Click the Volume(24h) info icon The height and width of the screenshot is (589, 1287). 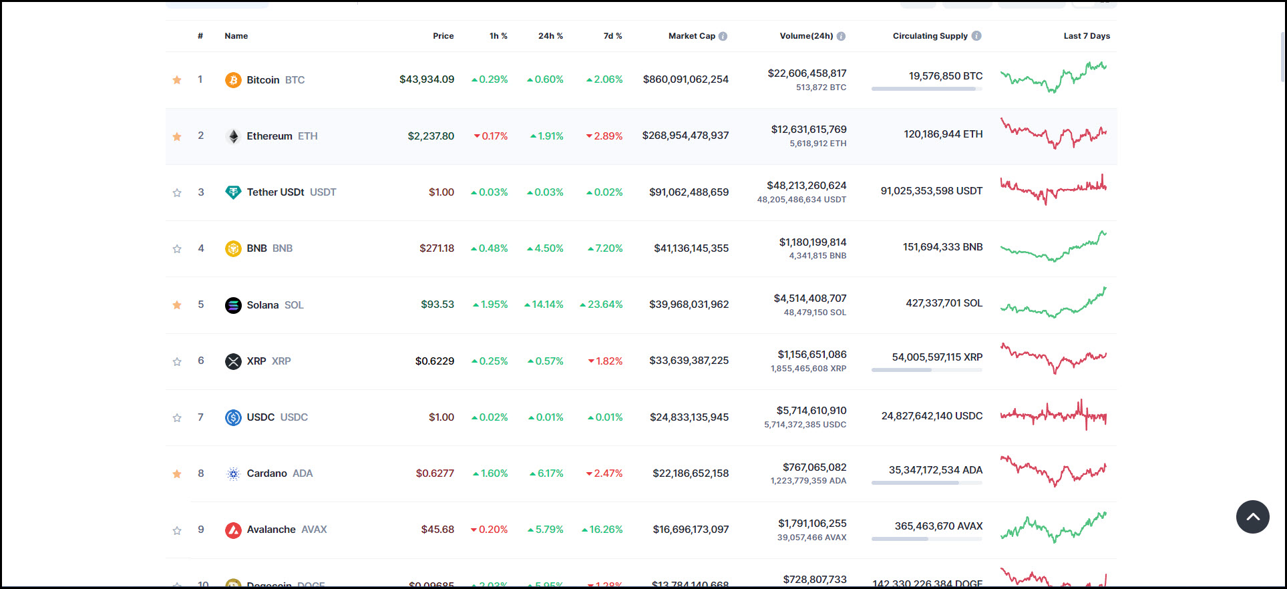[841, 36]
